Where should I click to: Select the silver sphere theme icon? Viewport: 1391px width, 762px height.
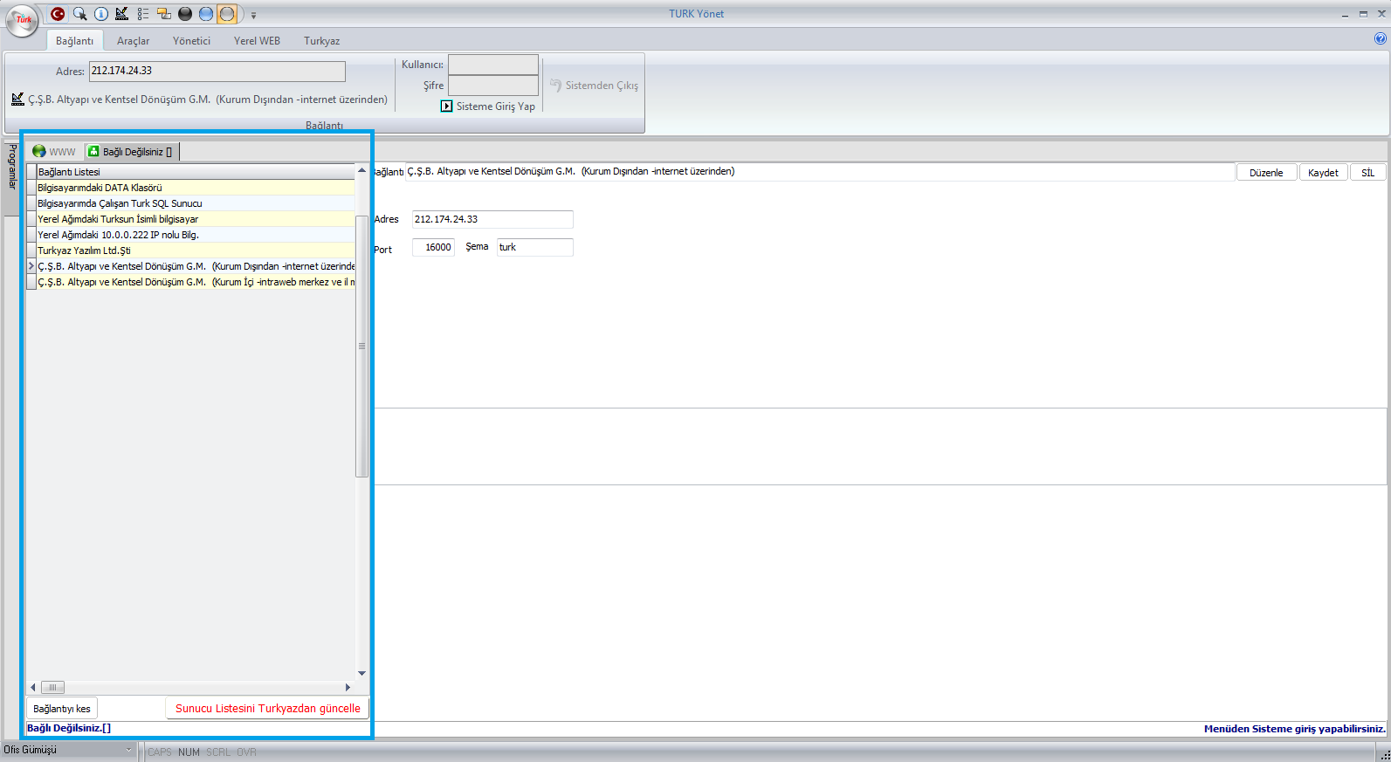click(227, 14)
